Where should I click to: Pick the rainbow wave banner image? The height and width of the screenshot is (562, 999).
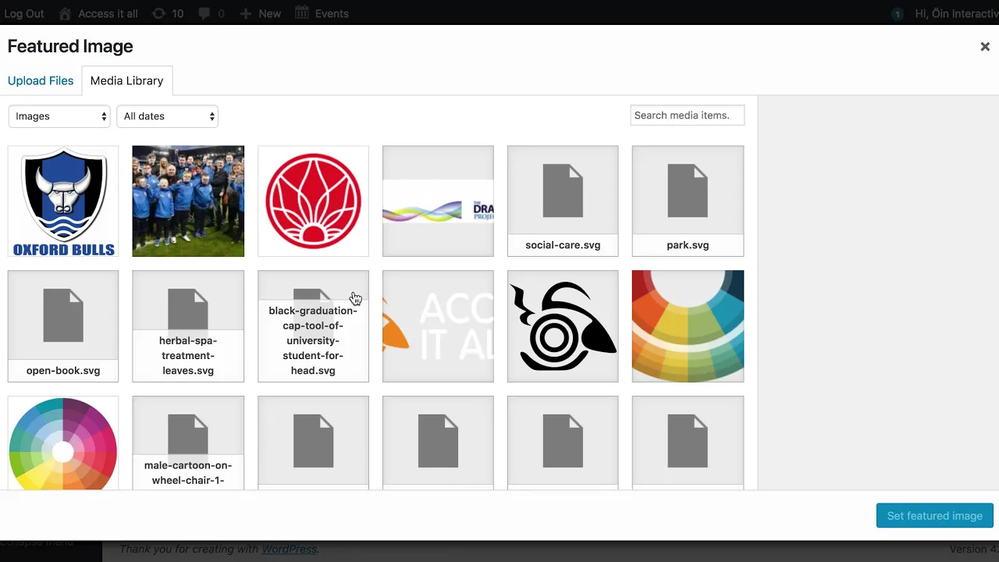438,201
